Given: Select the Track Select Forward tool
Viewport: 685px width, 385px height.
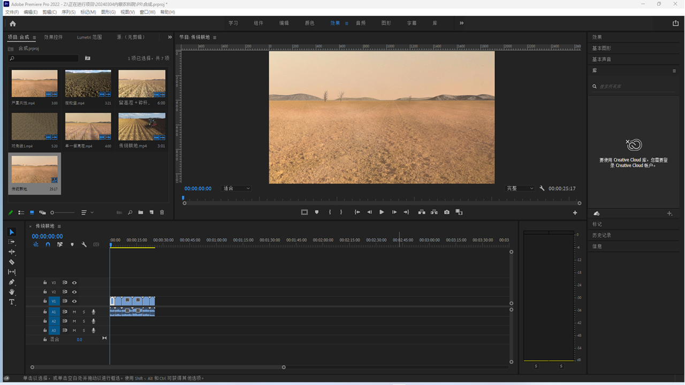Looking at the screenshot, I should (x=12, y=242).
